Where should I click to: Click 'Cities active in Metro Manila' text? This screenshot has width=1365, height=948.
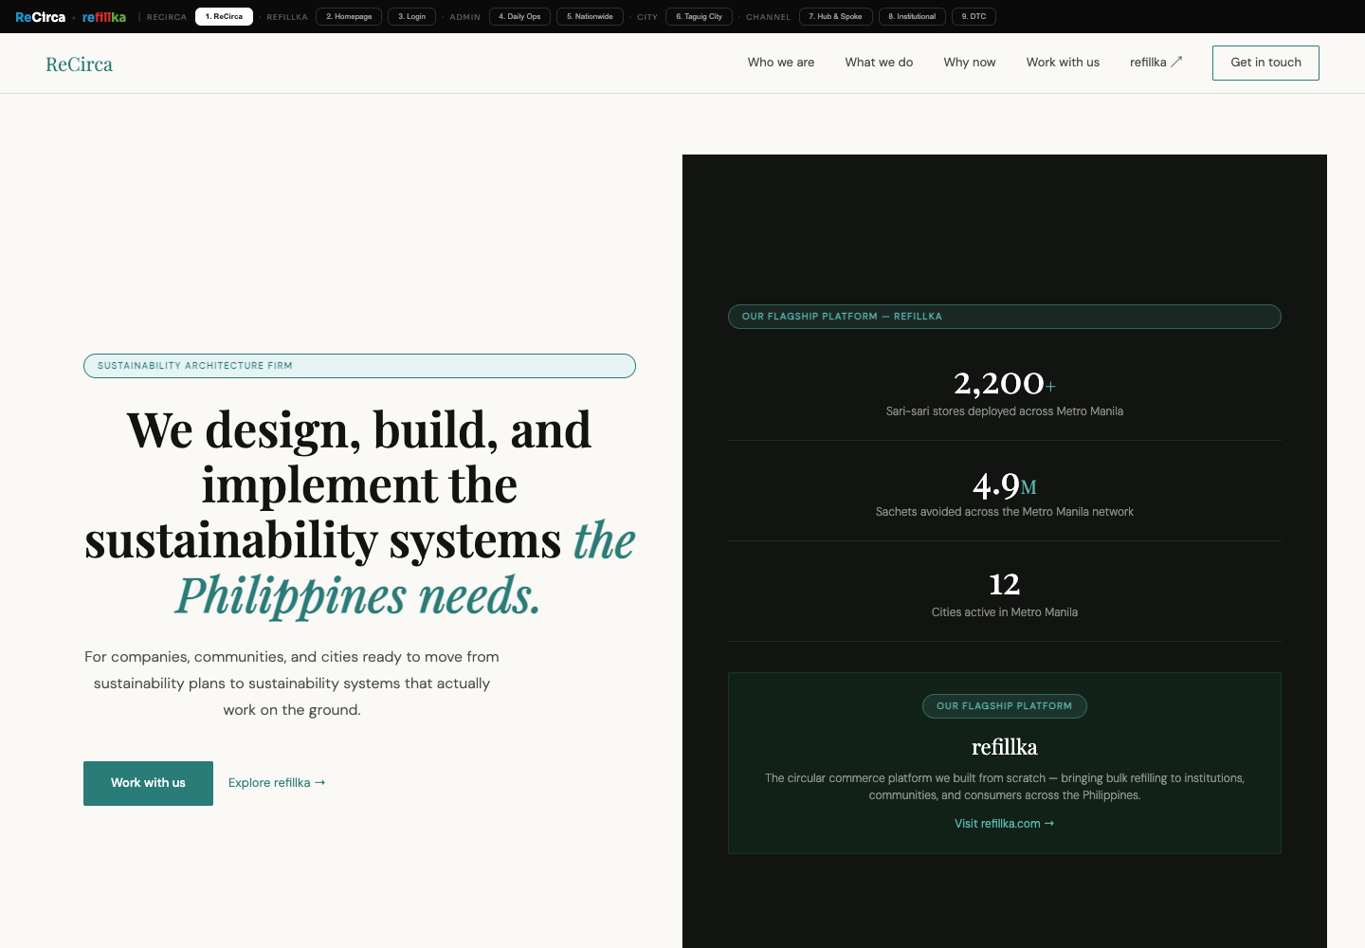click(1004, 612)
